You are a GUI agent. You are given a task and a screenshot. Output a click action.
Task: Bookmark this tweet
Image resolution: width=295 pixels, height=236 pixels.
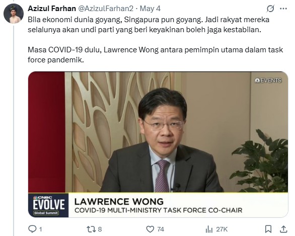[268, 229]
